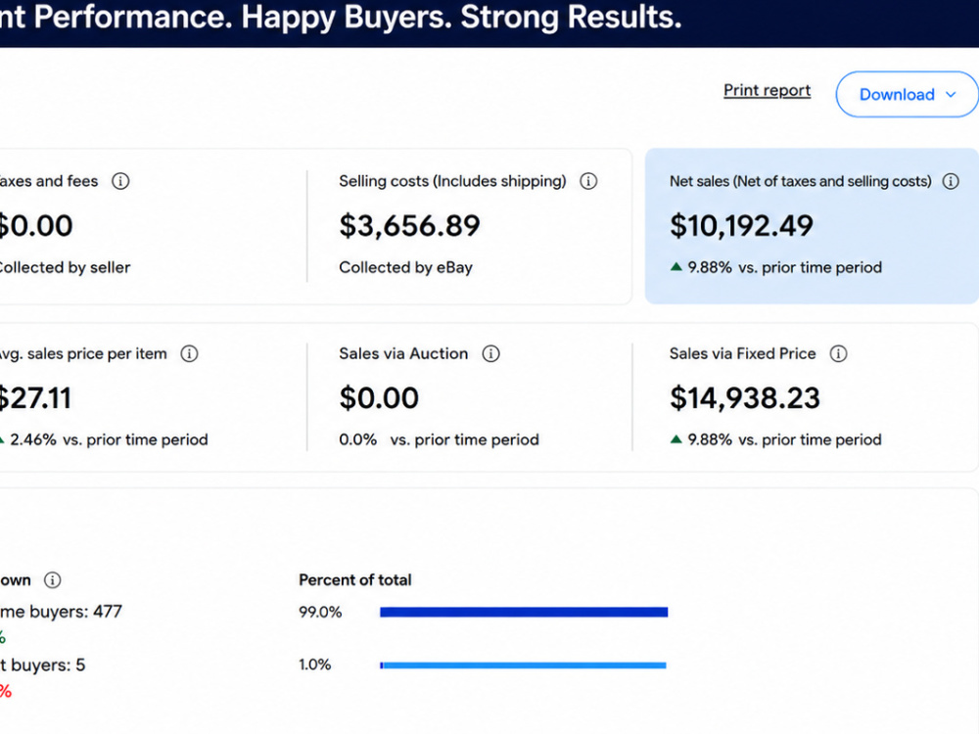979x734 pixels.
Task: Click the $0.00 Sales via Auction amount
Action: pyautogui.click(x=379, y=398)
